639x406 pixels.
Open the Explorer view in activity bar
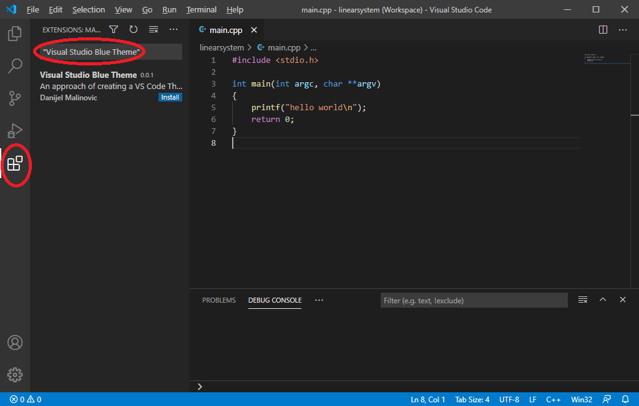[x=15, y=34]
